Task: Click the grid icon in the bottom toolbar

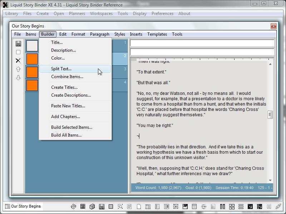Action: pyautogui.click(x=83, y=207)
